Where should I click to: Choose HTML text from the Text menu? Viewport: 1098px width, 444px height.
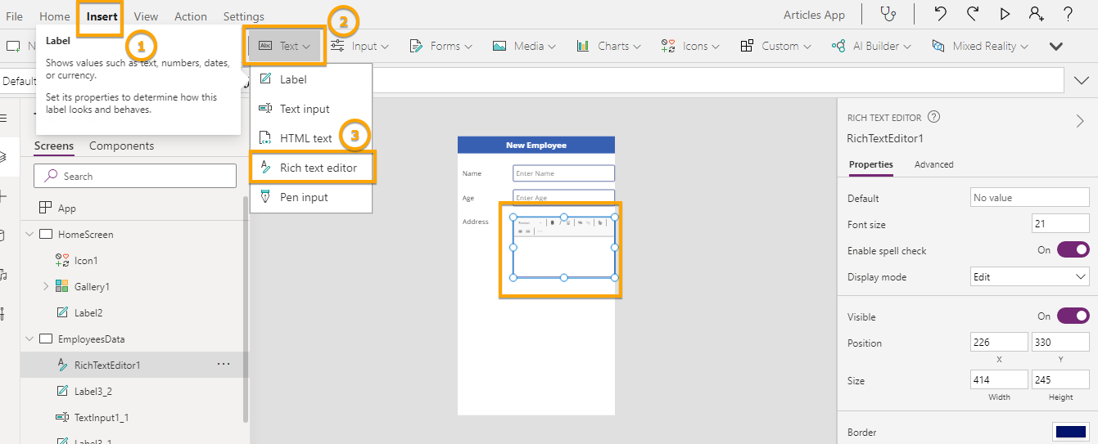click(311, 138)
